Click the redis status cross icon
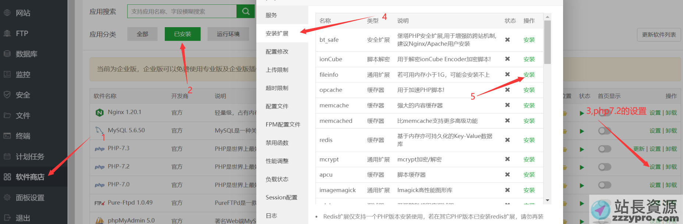Image resolution: width=683 pixels, height=224 pixels. tap(508, 140)
